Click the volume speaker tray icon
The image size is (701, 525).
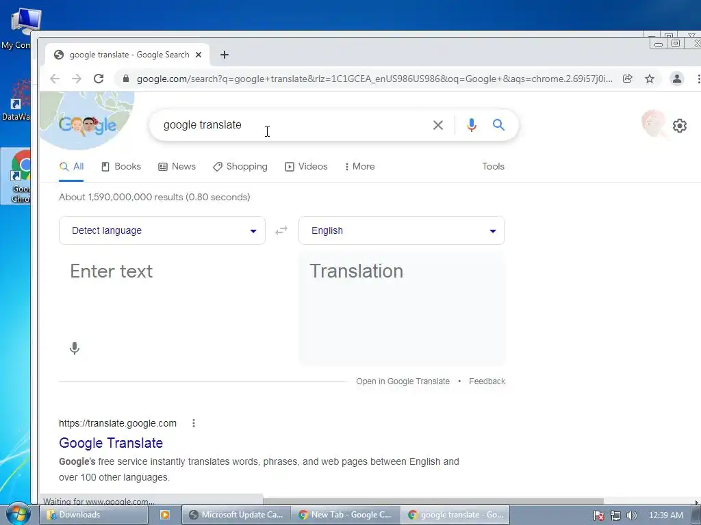pos(631,515)
